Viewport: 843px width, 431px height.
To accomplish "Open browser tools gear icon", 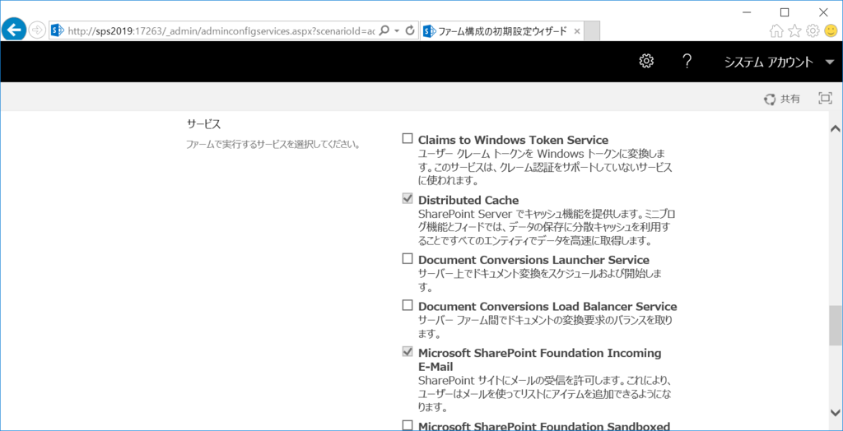I will [812, 31].
